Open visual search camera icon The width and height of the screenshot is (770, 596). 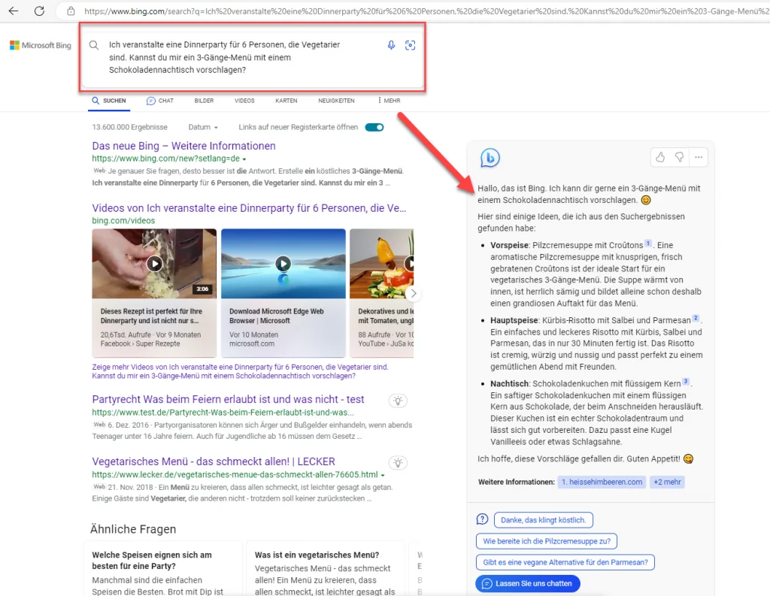pyautogui.click(x=410, y=45)
